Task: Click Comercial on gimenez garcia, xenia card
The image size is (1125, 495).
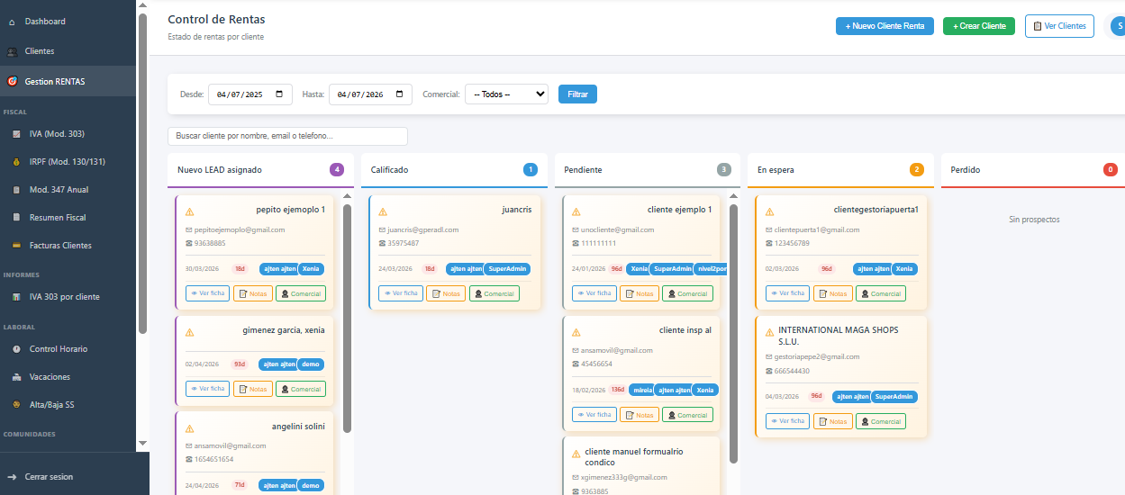Action: coord(301,389)
